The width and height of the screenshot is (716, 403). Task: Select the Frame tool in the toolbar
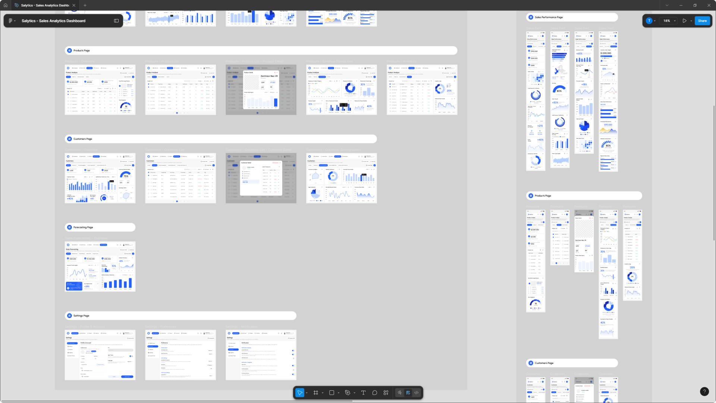[x=316, y=393]
